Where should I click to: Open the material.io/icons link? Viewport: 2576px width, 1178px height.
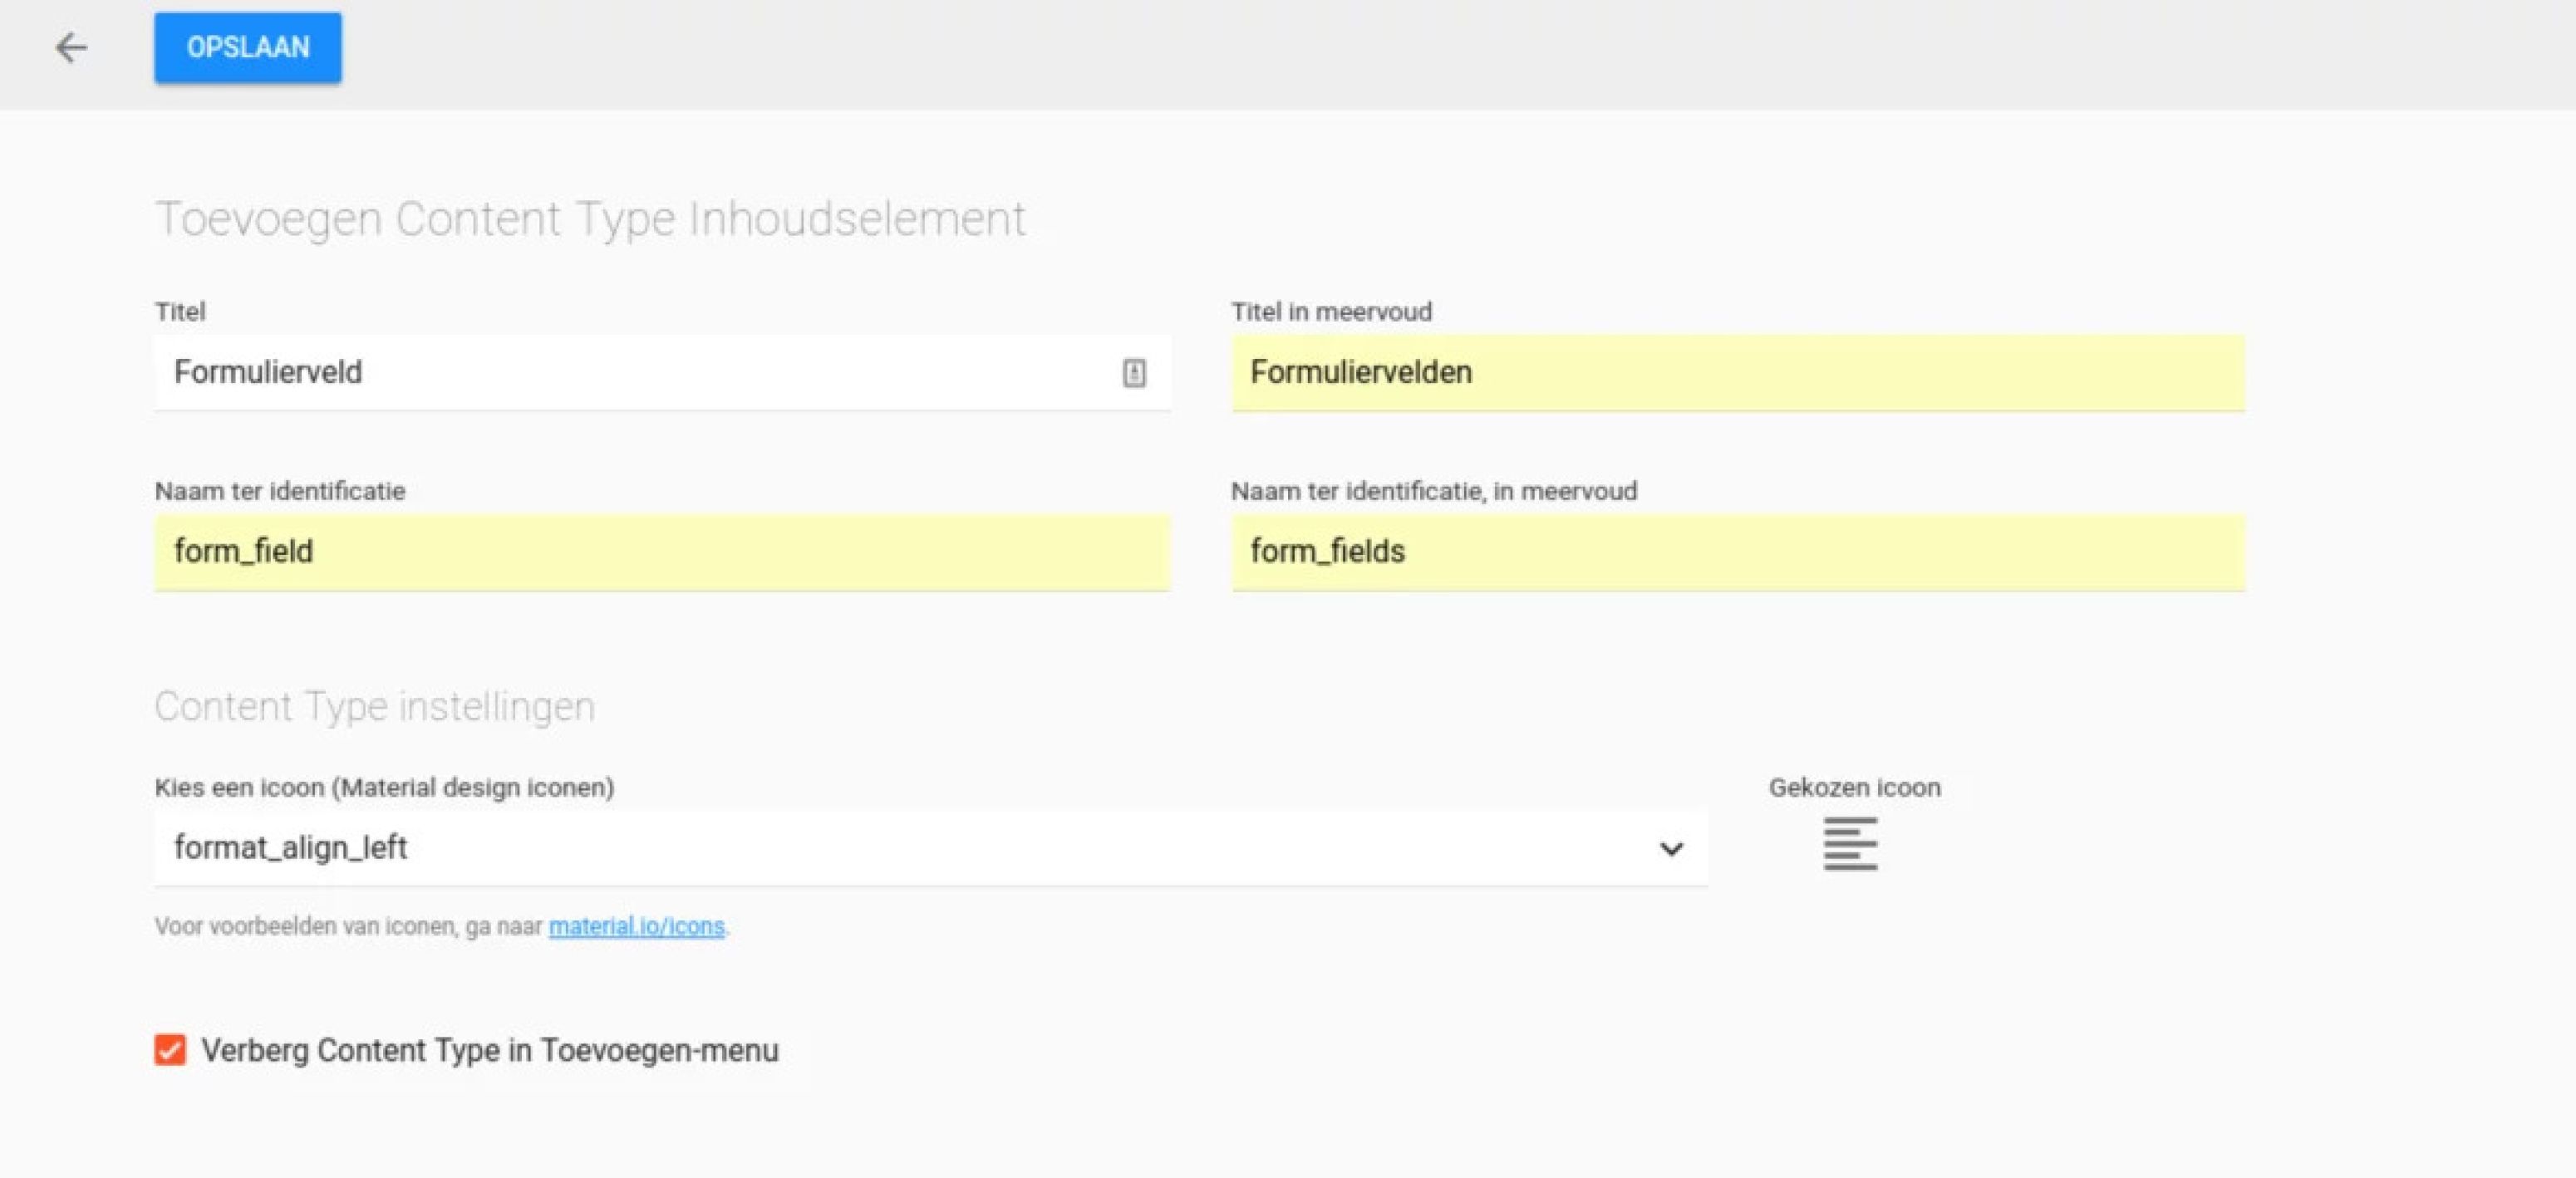coord(636,926)
